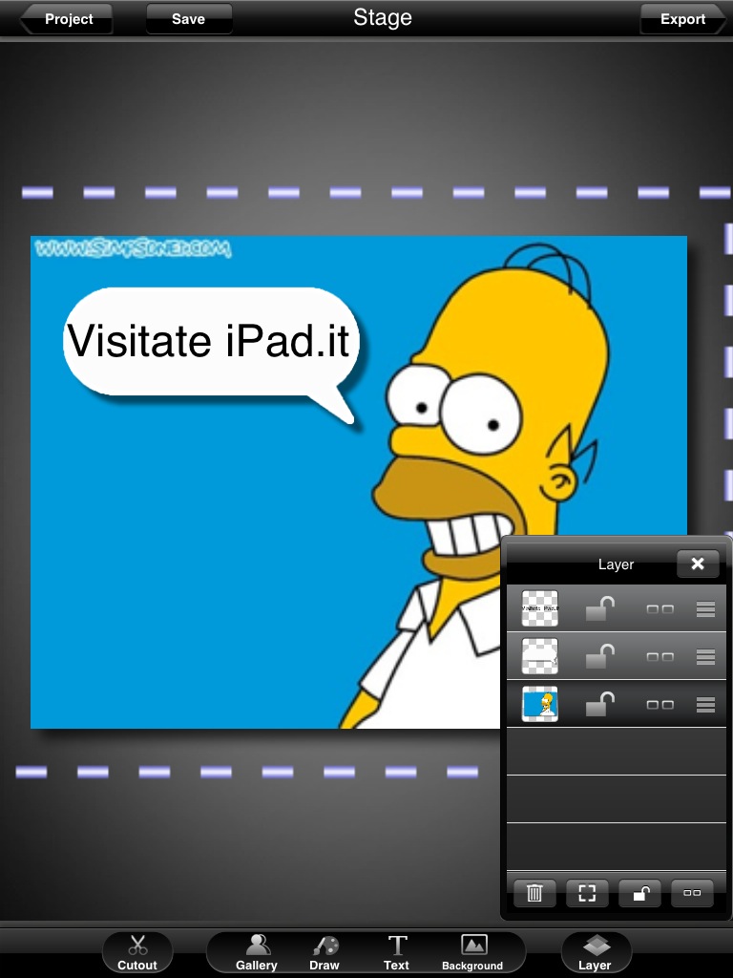This screenshot has height=978, width=733.
Task: Grab reorder handle of Homer image layer
Action: point(705,704)
